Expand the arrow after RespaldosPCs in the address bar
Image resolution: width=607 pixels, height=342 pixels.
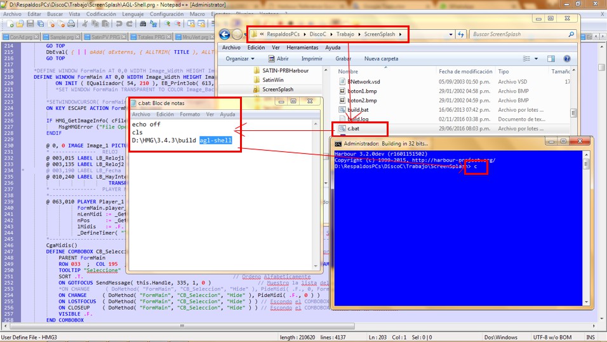[x=305, y=34]
